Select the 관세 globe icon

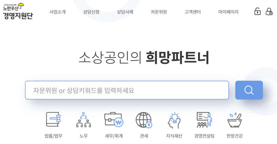tap(144, 120)
